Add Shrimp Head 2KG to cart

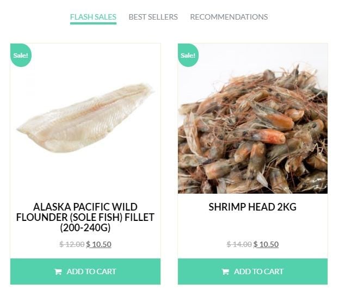point(252,272)
